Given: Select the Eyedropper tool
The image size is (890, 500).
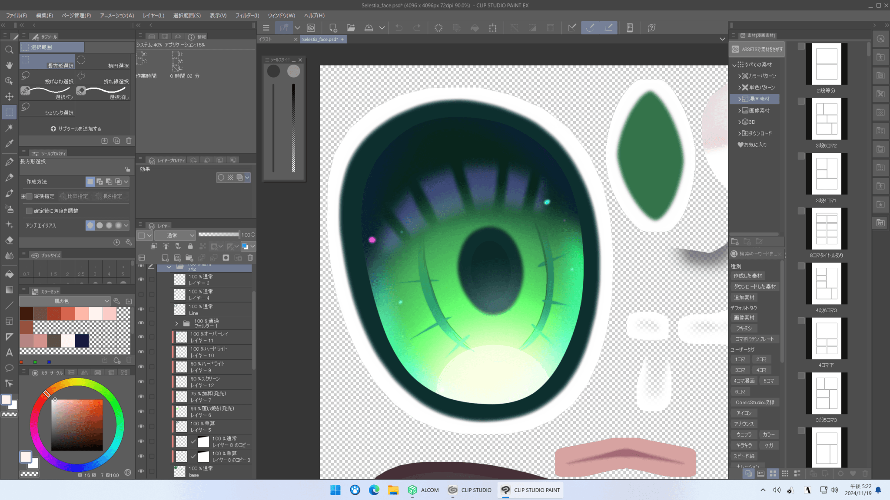Looking at the screenshot, I should tap(9, 144).
